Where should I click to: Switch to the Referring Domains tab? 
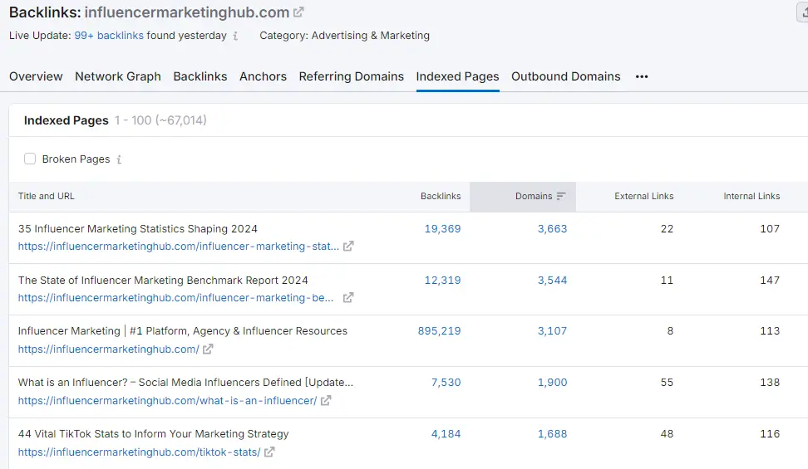[x=351, y=76]
